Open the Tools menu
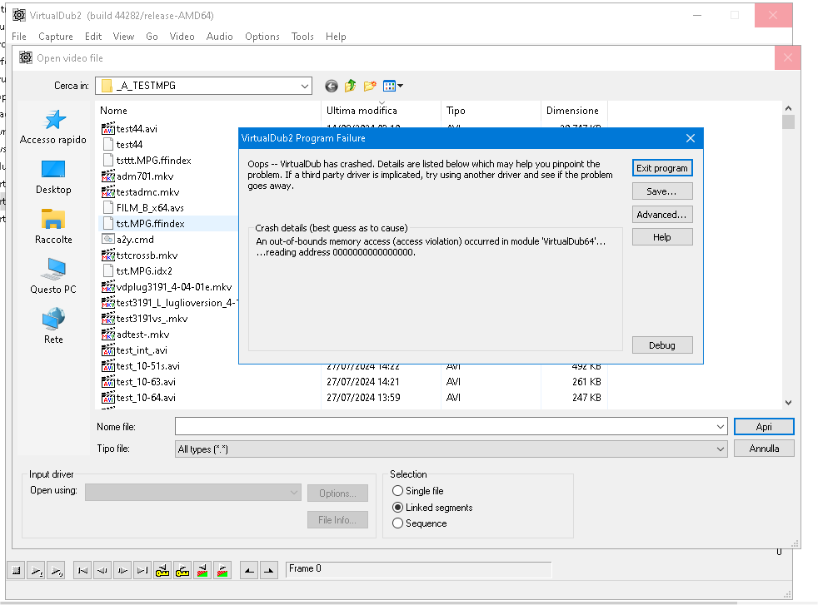 coord(302,37)
